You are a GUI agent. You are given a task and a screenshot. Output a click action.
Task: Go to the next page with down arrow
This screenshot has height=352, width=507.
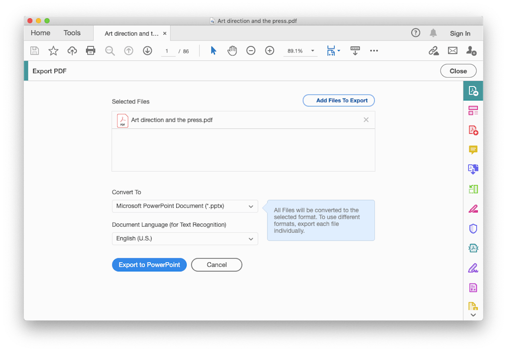147,50
